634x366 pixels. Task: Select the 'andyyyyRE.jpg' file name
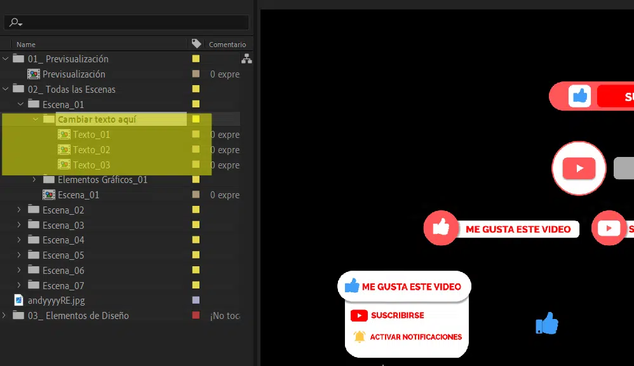pos(56,301)
